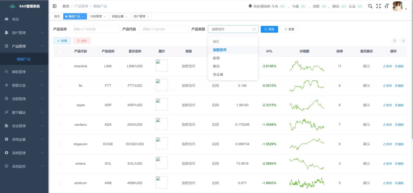Collapse 产品管理 sidebar menu
413x193 pixels.
[x=24, y=46]
